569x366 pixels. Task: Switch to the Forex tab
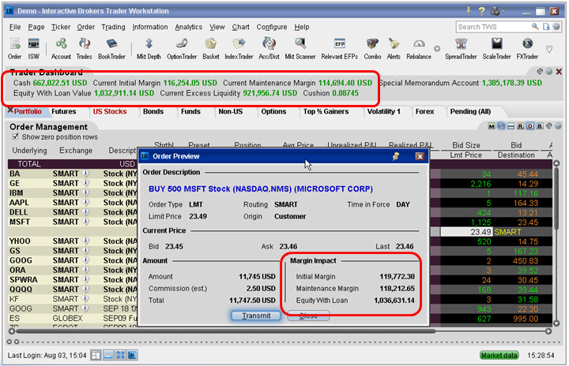[424, 111]
